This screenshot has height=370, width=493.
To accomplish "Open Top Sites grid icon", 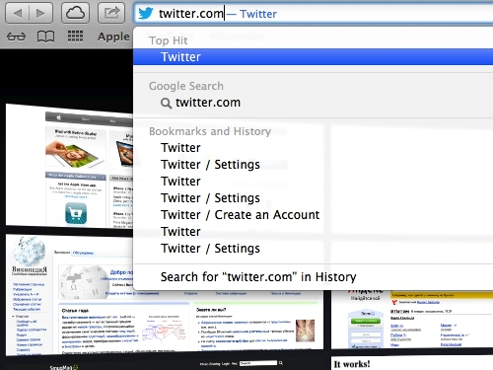I will pos(75,37).
